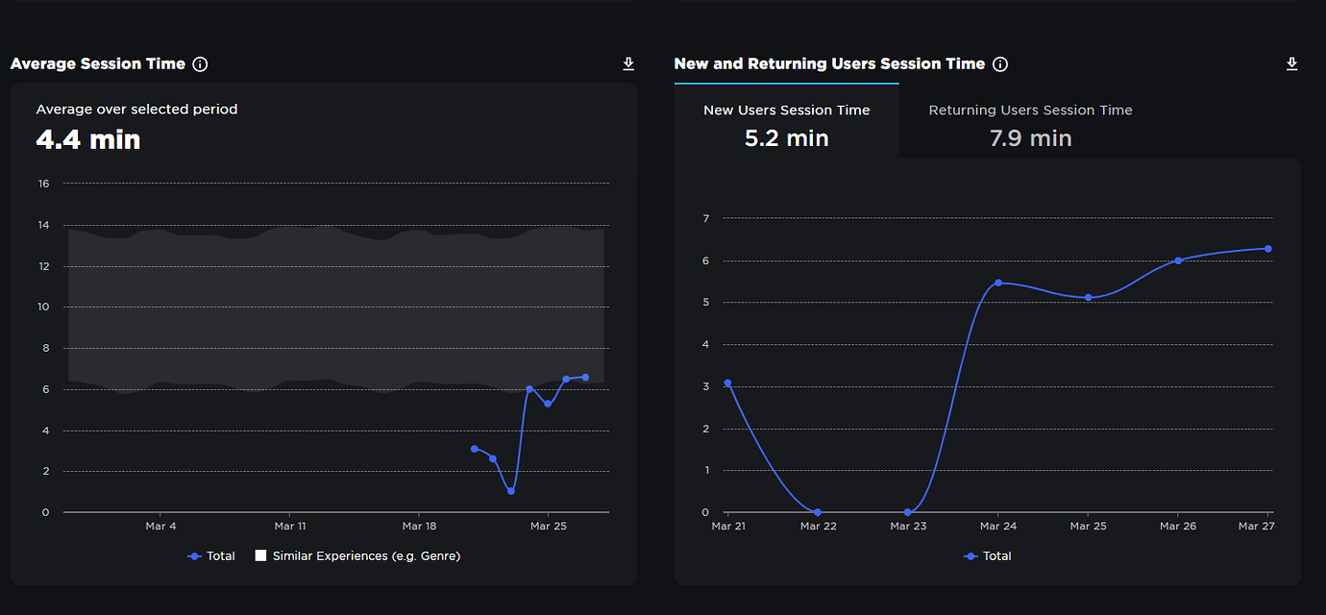
Task: Click the Mar 26 data point on New Users chart
Action: 1178,260
